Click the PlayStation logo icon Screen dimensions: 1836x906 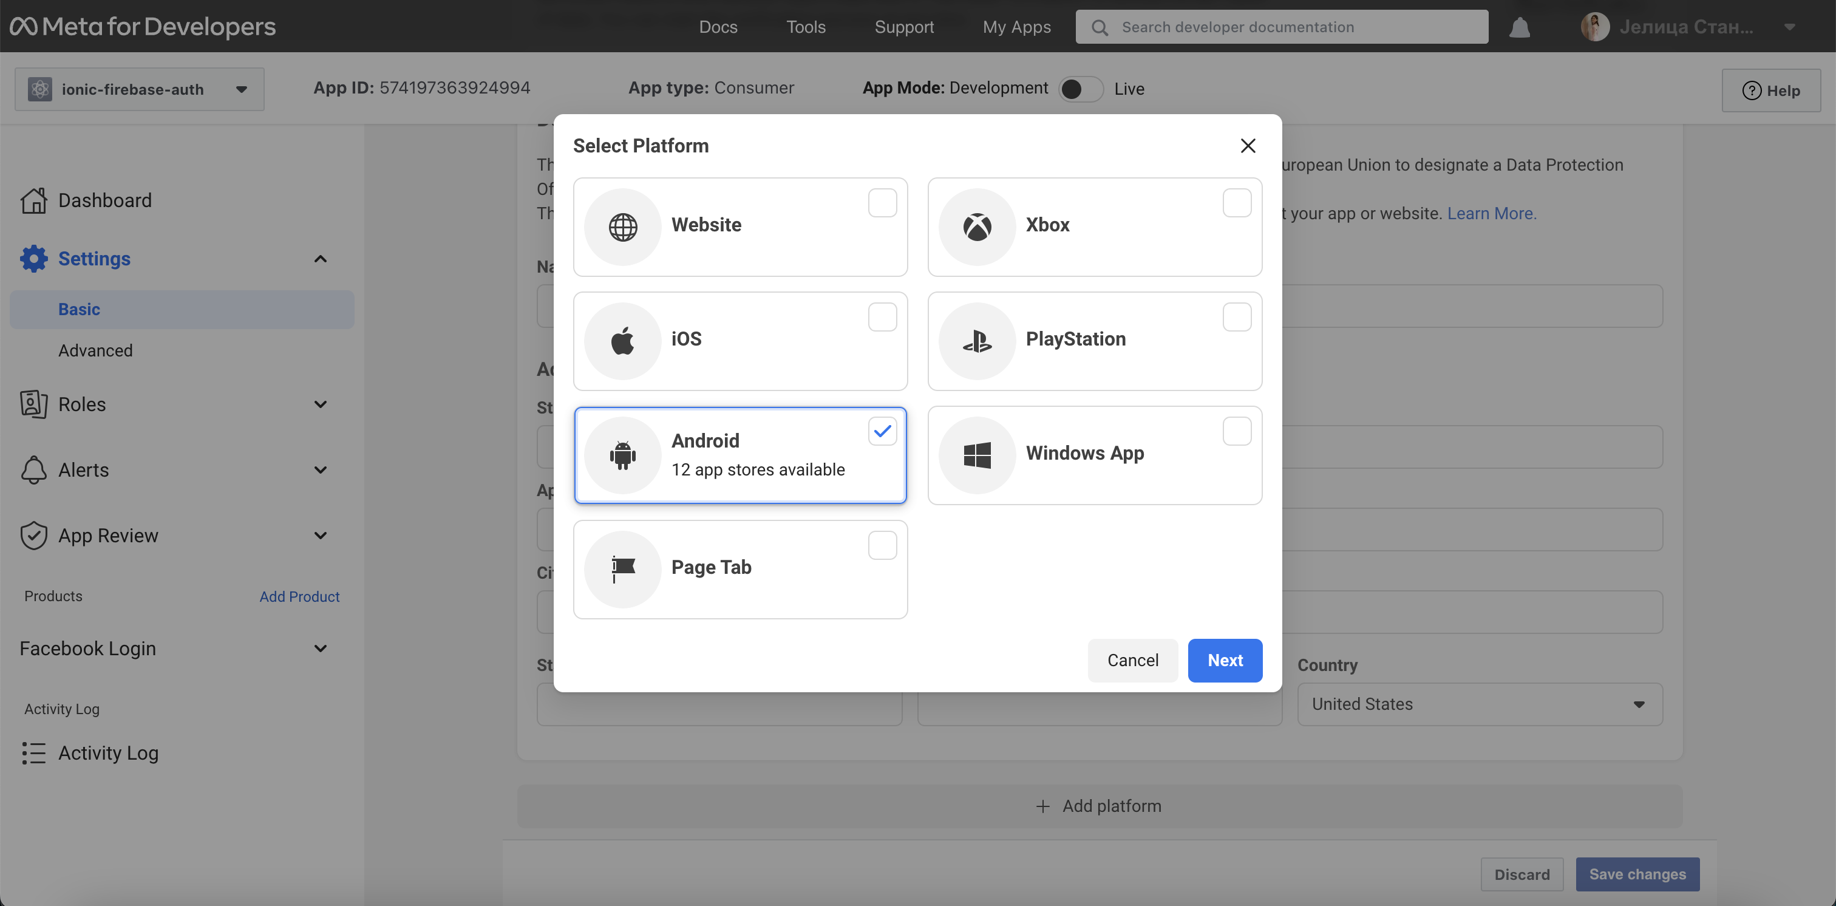pos(976,341)
